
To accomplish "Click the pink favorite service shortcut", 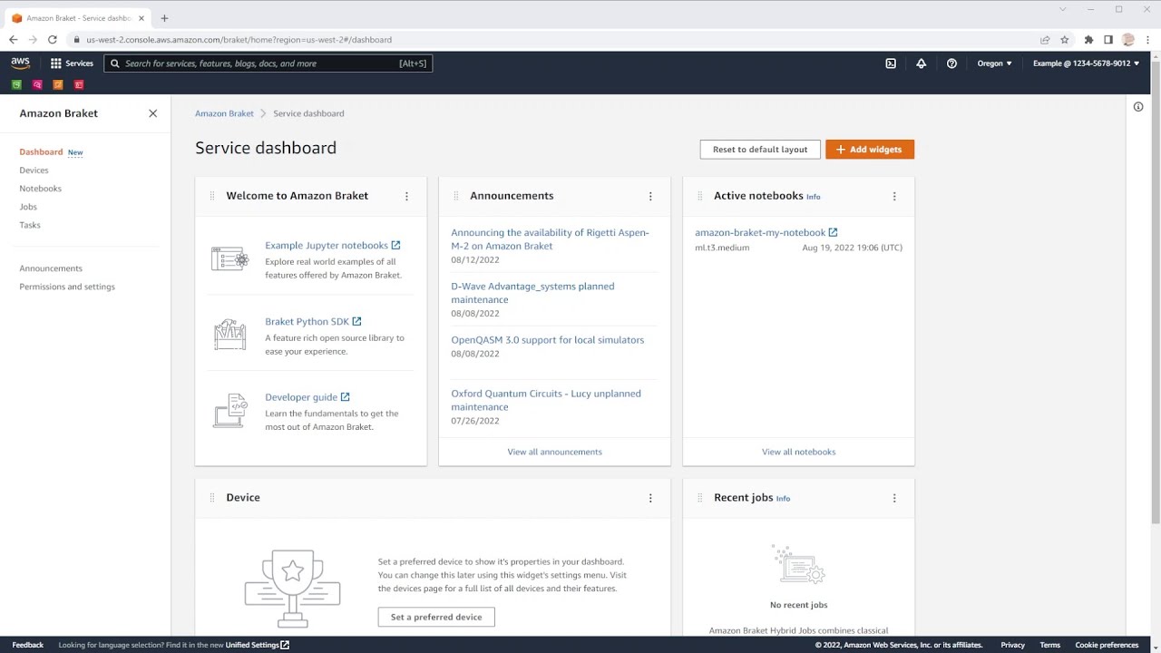I will pyautogui.click(x=37, y=84).
